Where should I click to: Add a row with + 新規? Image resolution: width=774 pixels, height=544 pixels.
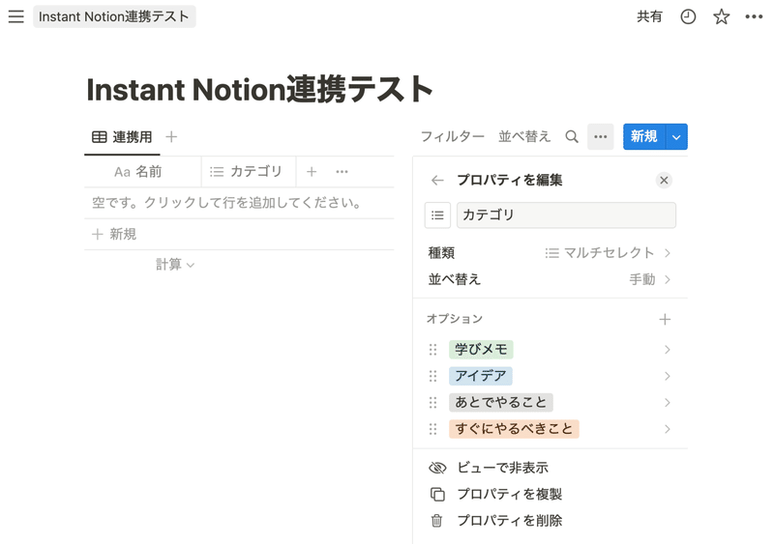coord(114,234)
